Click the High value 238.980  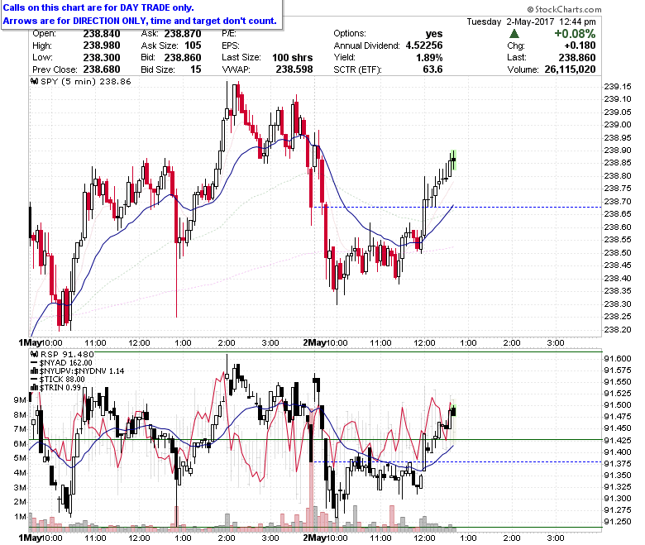tap(102, 45)
